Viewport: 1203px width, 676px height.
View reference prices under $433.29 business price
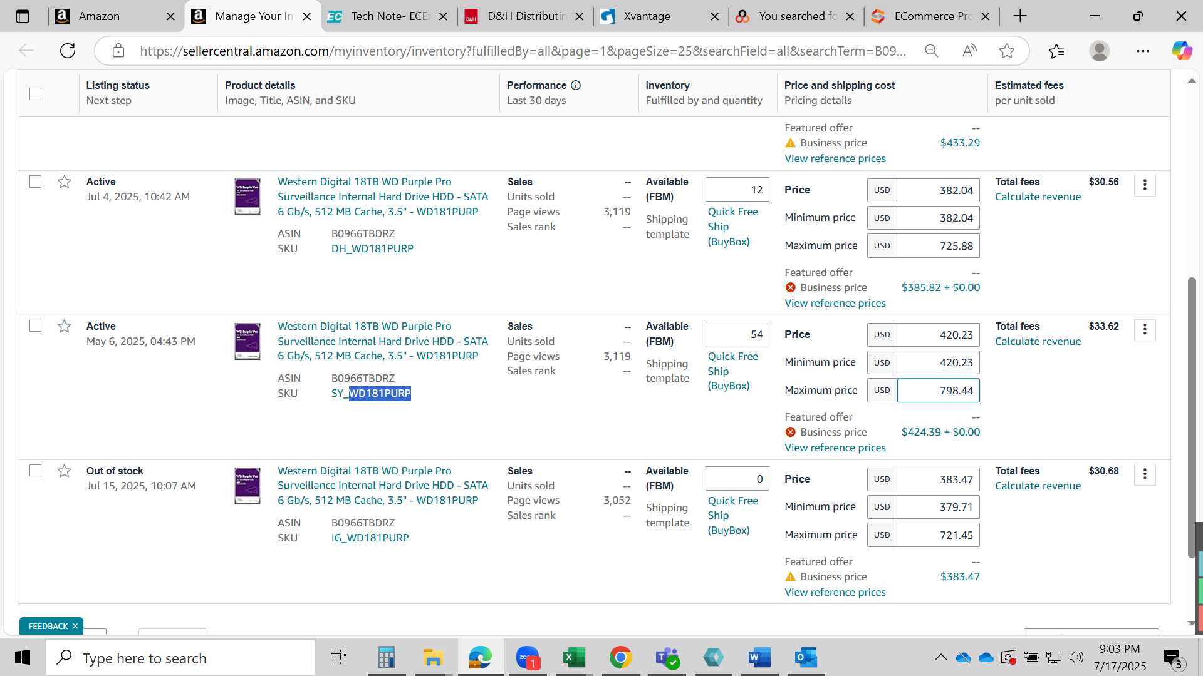[835, 158]
